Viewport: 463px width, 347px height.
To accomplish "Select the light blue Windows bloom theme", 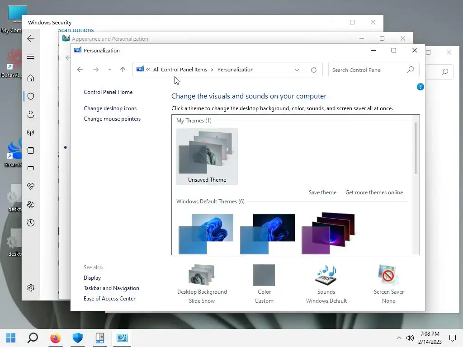I will tap(206, 234).
